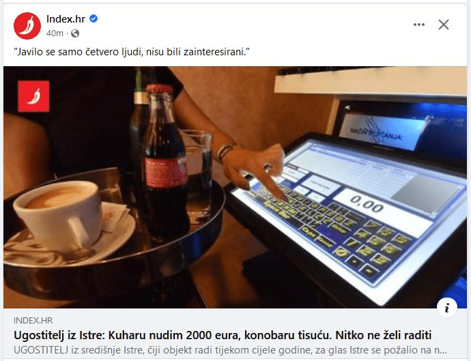The width and height of the screenshot is (471, 361).
Task: Click the Index.hr page name
Action: (66, 19)
